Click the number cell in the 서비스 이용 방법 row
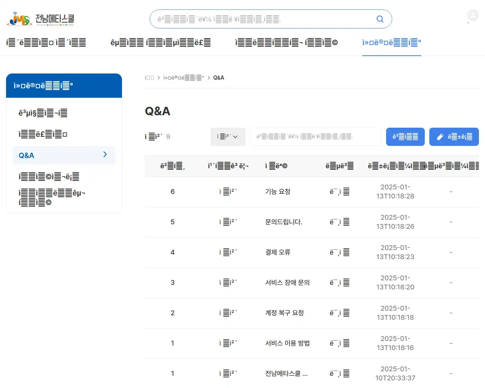 coord(172,343)
